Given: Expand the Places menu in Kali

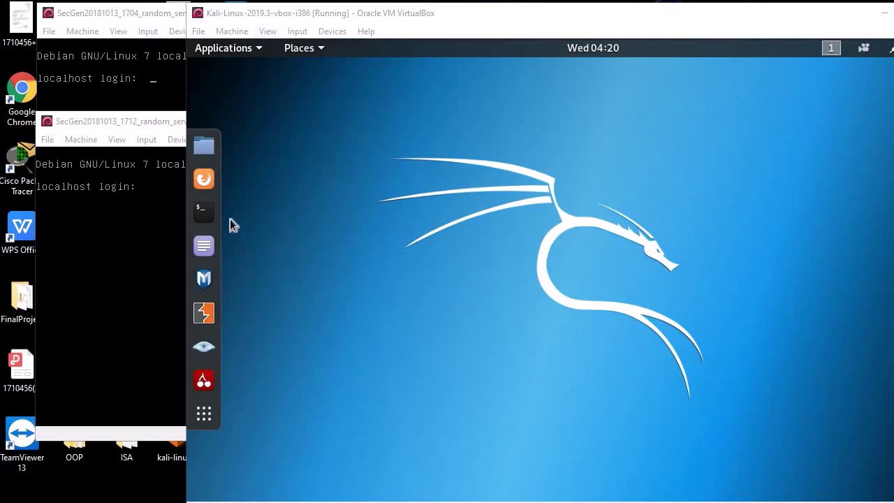Looking at the screenshot, I should coord(304,48).
